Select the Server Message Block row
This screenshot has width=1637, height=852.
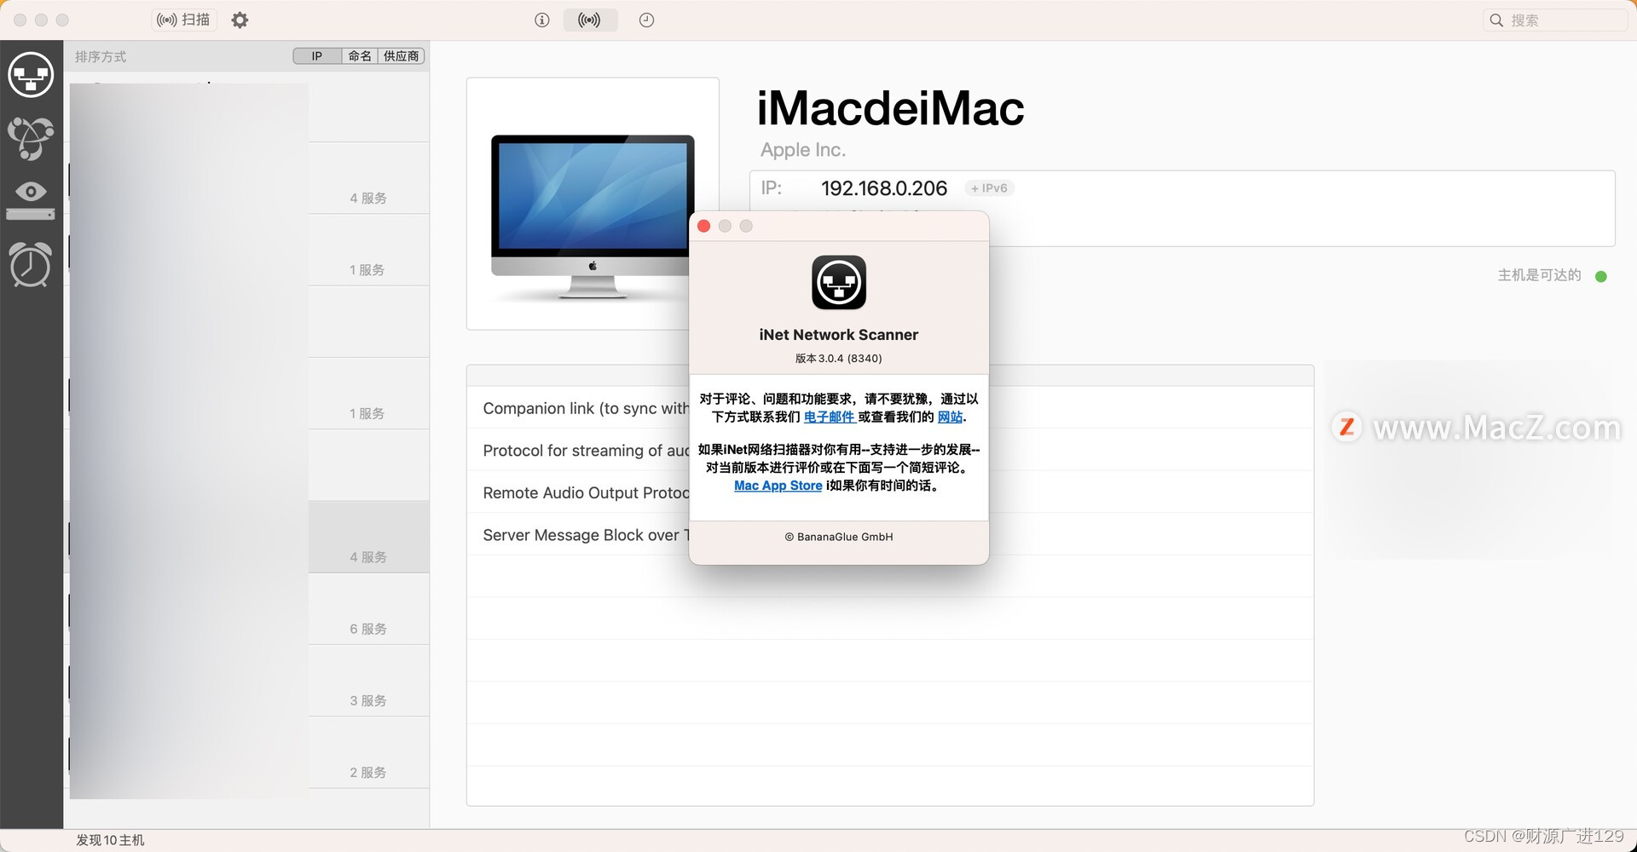pyautogui.click(x=890, y=535)
